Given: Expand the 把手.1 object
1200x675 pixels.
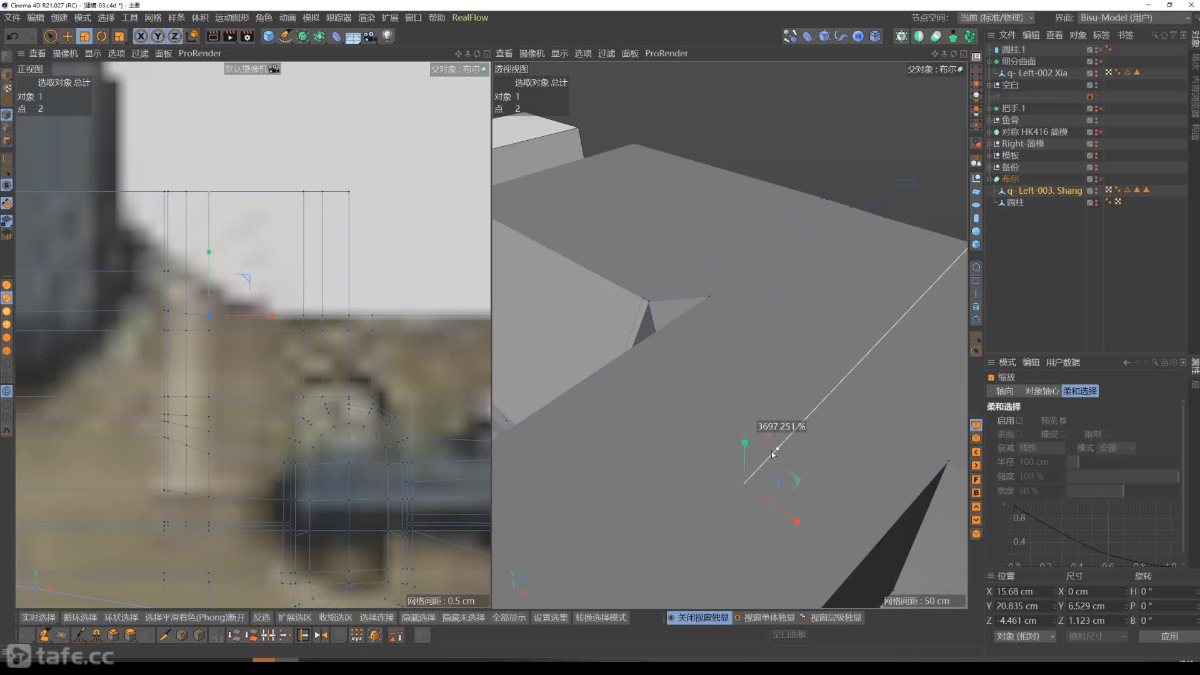Looking at the screenshot, I should click(989, 109).
